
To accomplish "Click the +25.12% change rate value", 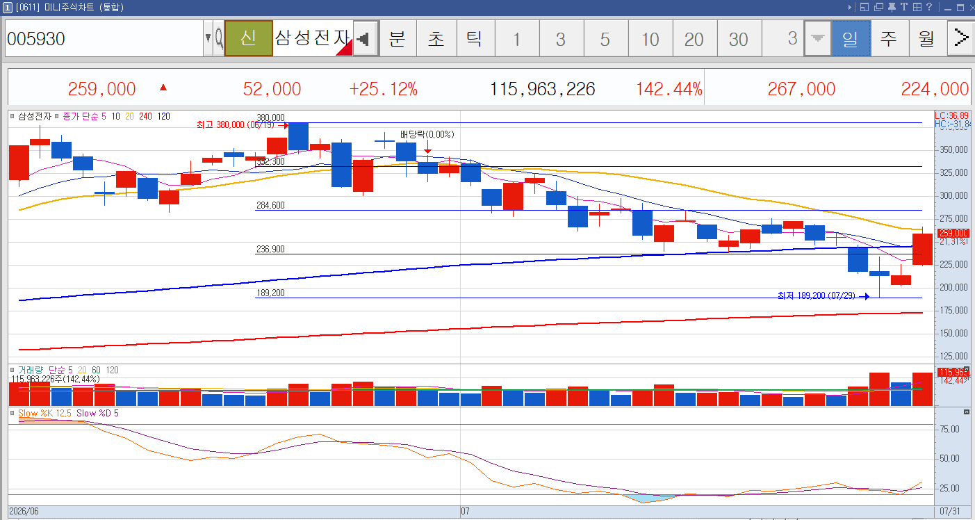I will pos(383,89).
